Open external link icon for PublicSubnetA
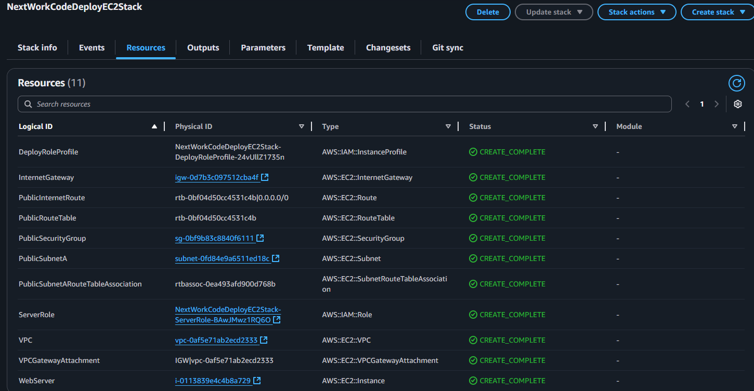This screenshot has width=754, height=391. 276,258
